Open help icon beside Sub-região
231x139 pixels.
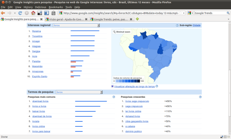177,25
